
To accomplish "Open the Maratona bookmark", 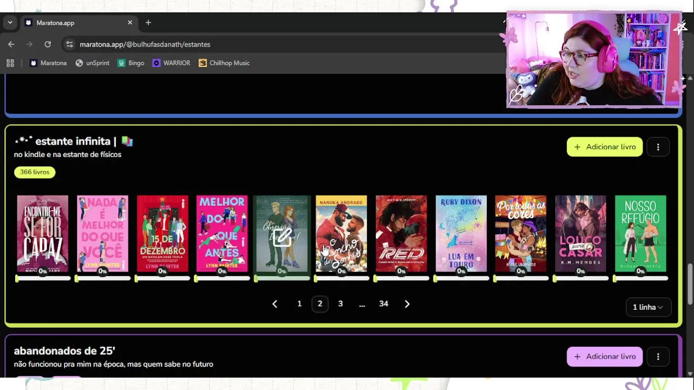I will (x=48, y=63).
